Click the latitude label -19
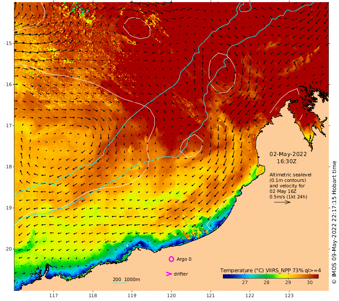Image resolution: width=339 pixels, height=301 pixels. point(8,208)
